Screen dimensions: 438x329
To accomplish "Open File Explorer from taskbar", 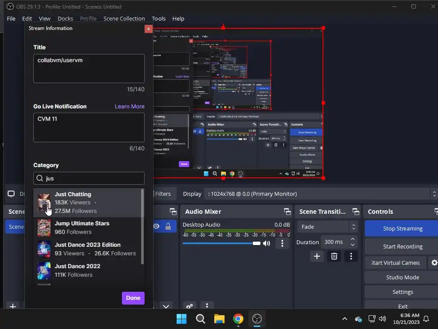I will (x=219, y=319).
